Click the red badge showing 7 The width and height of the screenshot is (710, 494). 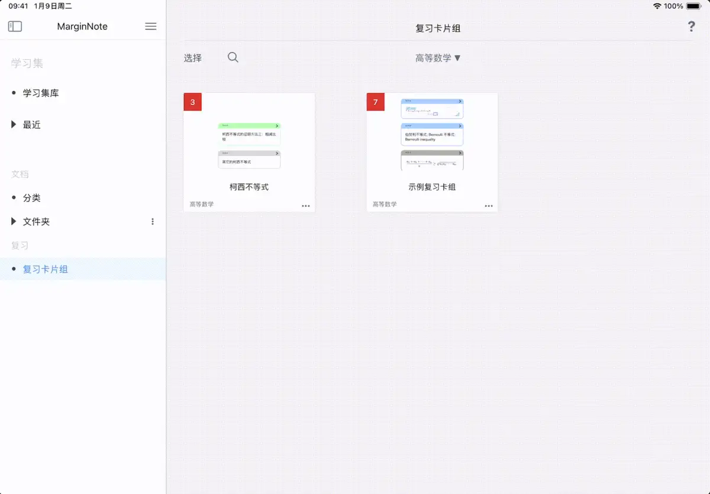(x=376, y=102)
